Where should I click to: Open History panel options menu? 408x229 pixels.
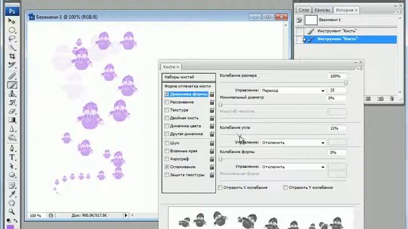pos(398,11)
